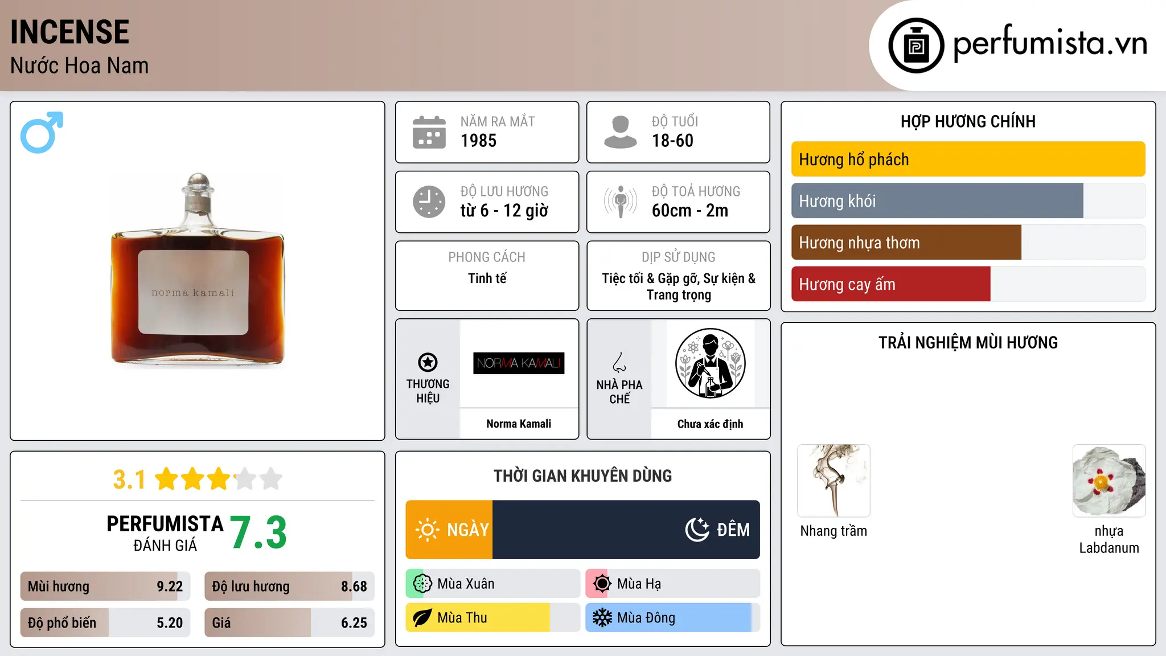1166x656 pixels.
Task: Click the Incense perfume bottle image
Action: click(x=198, y=270)
